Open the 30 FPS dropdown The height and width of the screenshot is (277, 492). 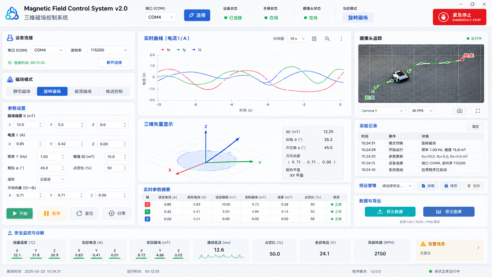pyautogui.click(x=422, y=111)
